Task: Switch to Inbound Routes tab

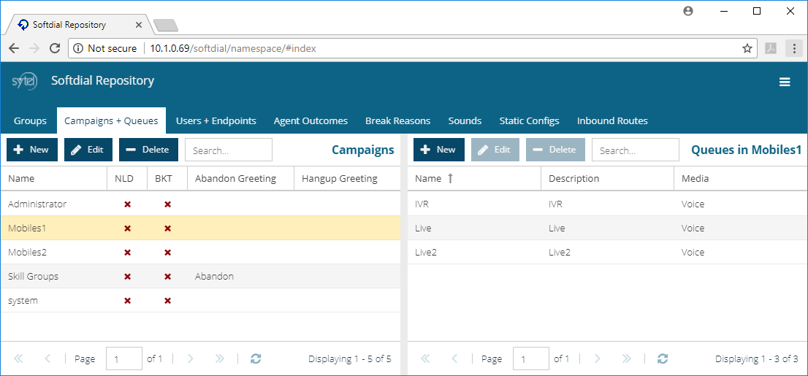Action: (x=612, y=121)
